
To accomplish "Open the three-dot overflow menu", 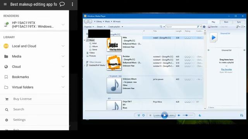I will 72,4.
